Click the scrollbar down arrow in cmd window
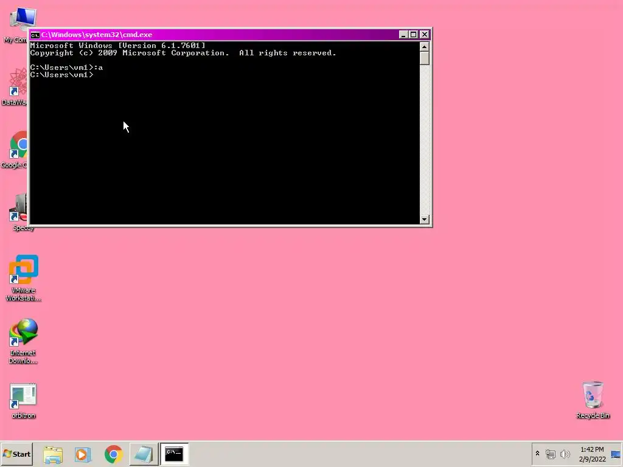 (x=424, y=219)
